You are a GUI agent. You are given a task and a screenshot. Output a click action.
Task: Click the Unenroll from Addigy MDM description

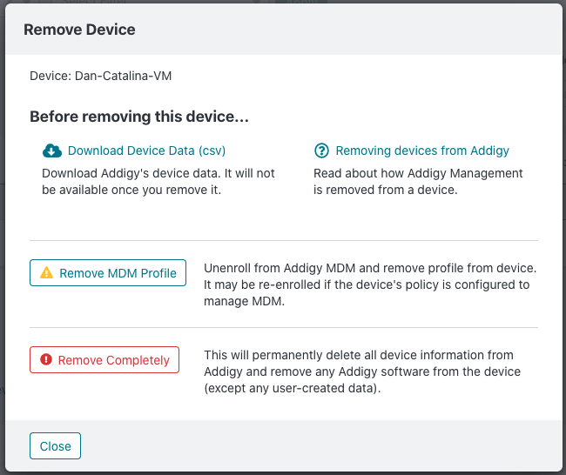tap(370, 284)
